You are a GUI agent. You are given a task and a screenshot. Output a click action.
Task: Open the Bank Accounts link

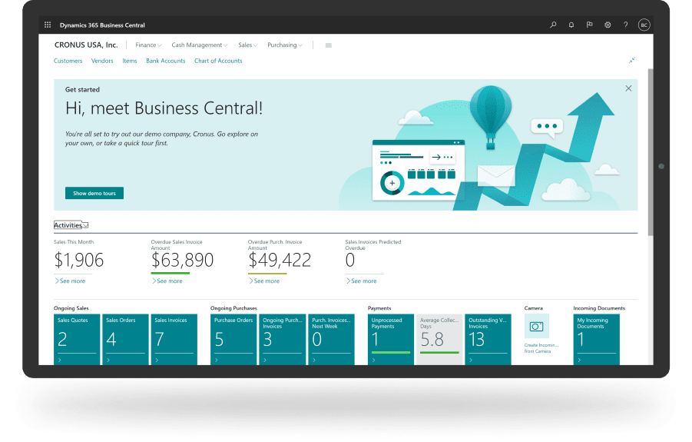pyautogui.click(x=165, y=61)
